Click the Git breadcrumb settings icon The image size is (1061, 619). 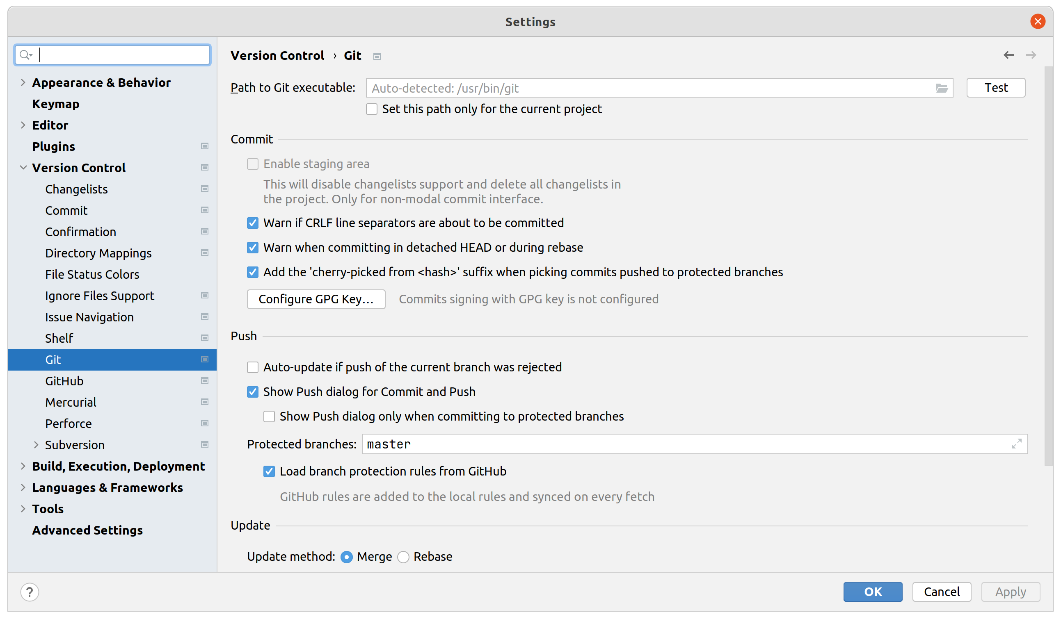tap(377, 56)
